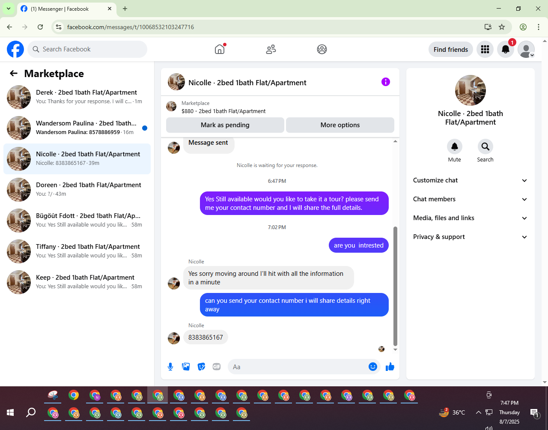
Task: Open a new browser tab
Action: click(x=125, y=9)
